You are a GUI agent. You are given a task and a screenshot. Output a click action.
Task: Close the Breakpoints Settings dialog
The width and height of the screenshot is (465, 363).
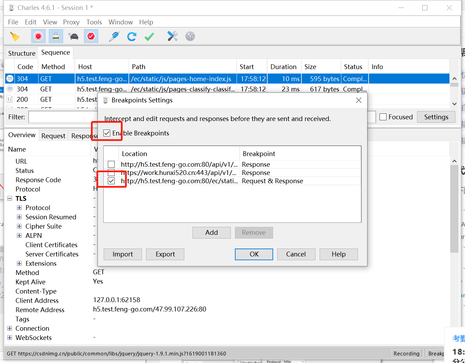click(x=359, y=100)
